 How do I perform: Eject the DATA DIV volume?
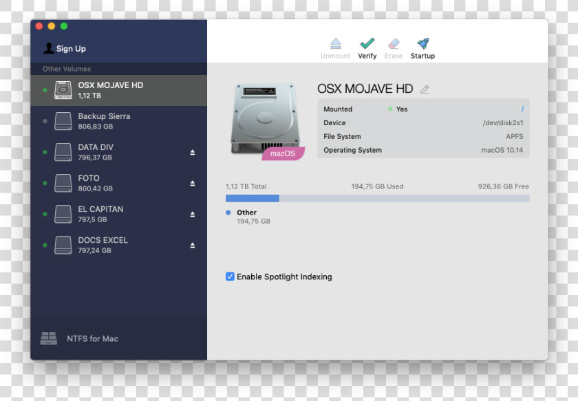click(x=193, y=152)
